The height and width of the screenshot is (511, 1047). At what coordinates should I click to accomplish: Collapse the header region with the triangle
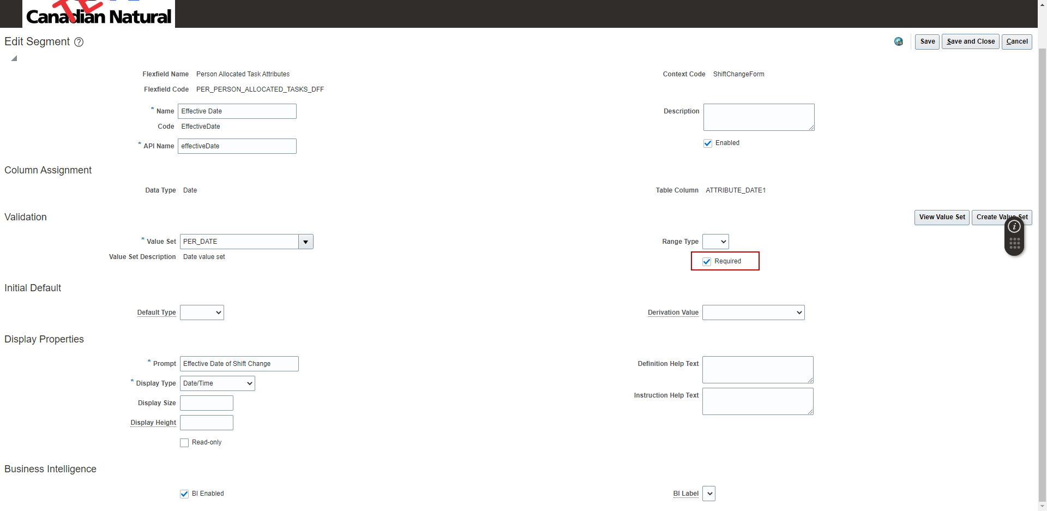[13, 58]
